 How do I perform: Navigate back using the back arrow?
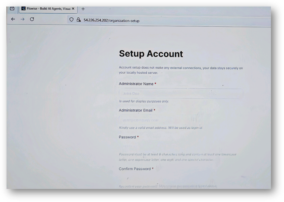click(12, 19)
